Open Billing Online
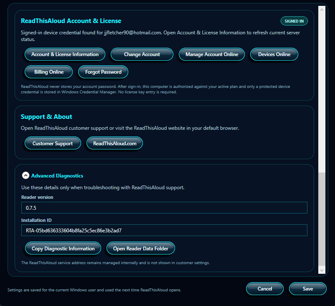Image resolution: width=335 pixels, height=306 pixels. point(49,72)
